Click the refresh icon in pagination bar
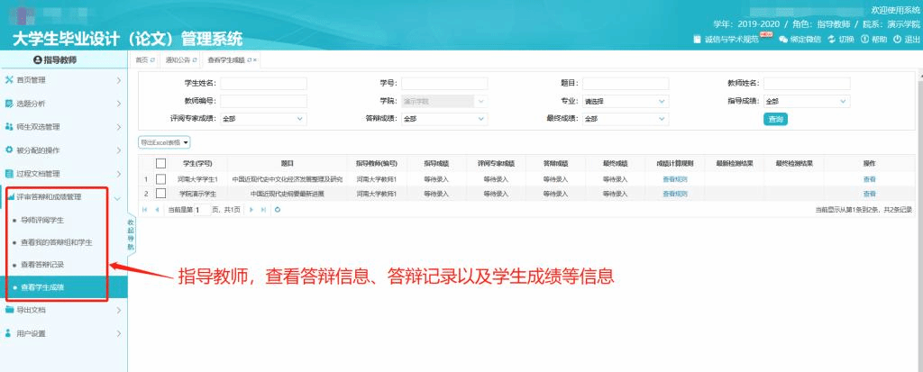The image size is (923, 372). (278, 209)
